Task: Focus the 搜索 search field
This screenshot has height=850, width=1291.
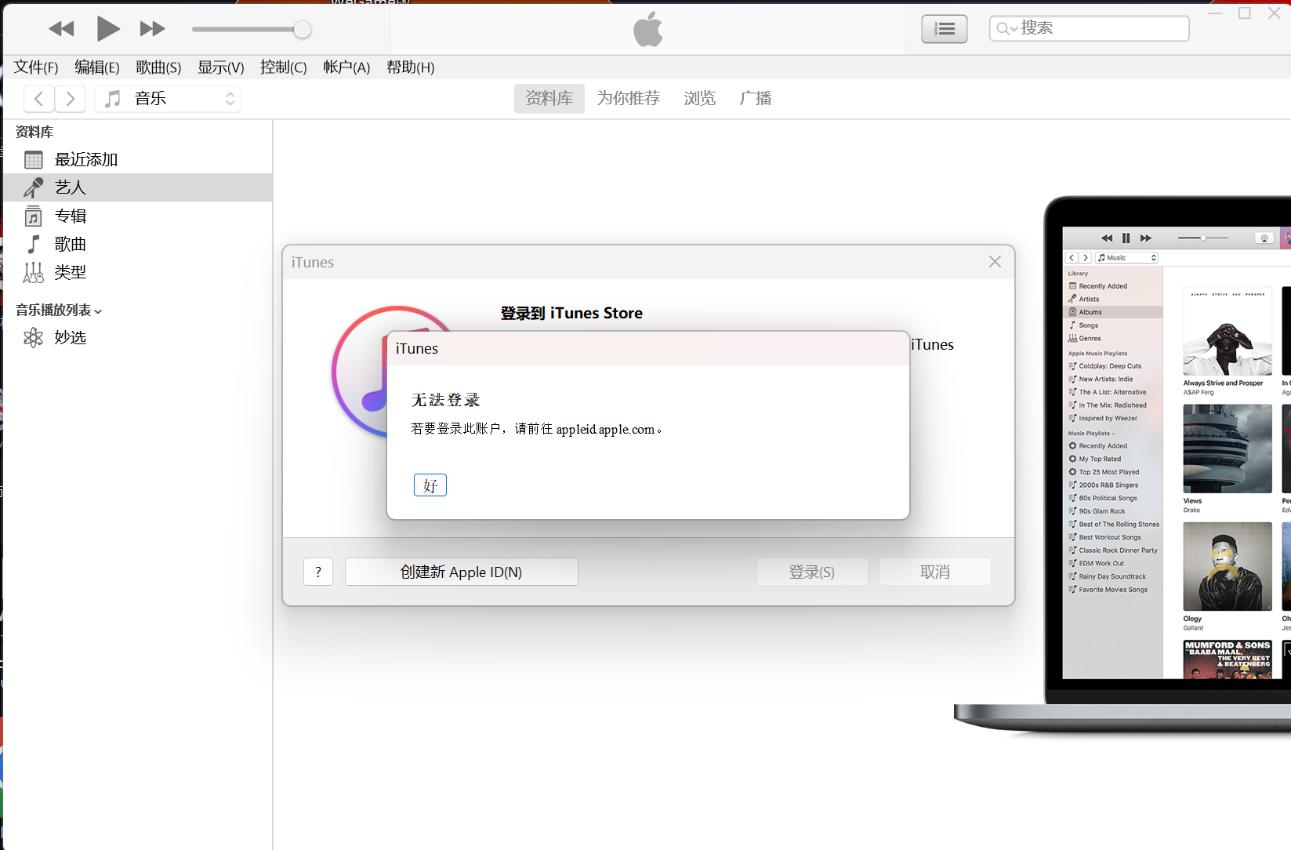Action: pos(1090,29)
